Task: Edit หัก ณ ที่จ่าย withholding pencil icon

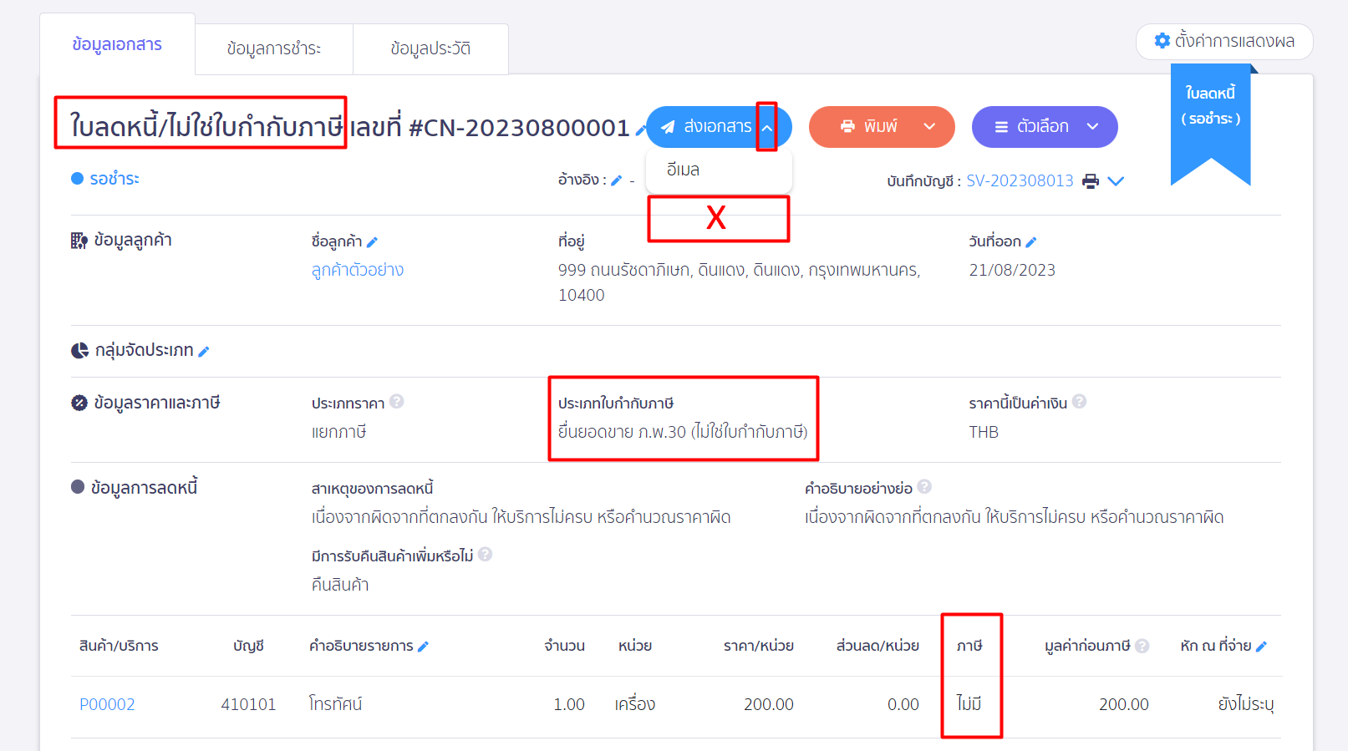Action: click(1262, 647)
